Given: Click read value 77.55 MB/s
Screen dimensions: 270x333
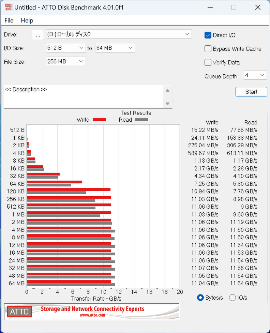Looking at the screenshot, I should click(x=244, y=130).
